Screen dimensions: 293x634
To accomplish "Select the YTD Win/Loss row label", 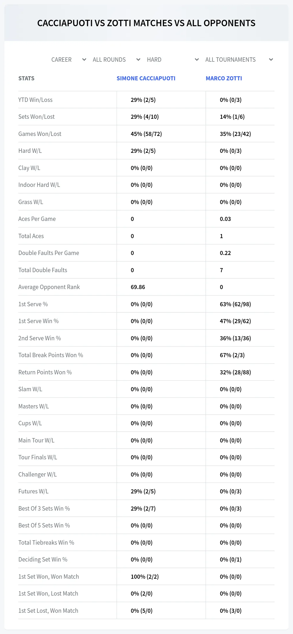I will coord(35,100).
